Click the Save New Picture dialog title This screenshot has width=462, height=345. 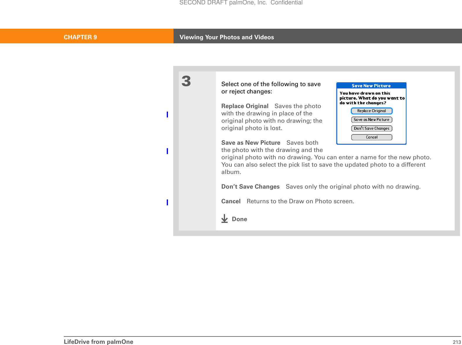371,86
